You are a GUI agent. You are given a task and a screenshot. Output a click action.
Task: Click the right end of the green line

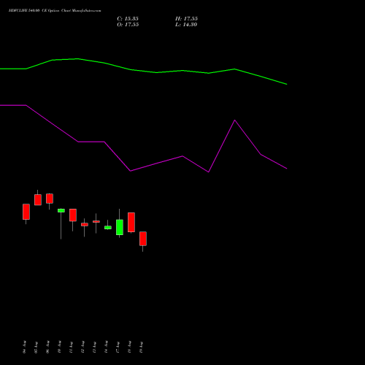tap(286, 84)
